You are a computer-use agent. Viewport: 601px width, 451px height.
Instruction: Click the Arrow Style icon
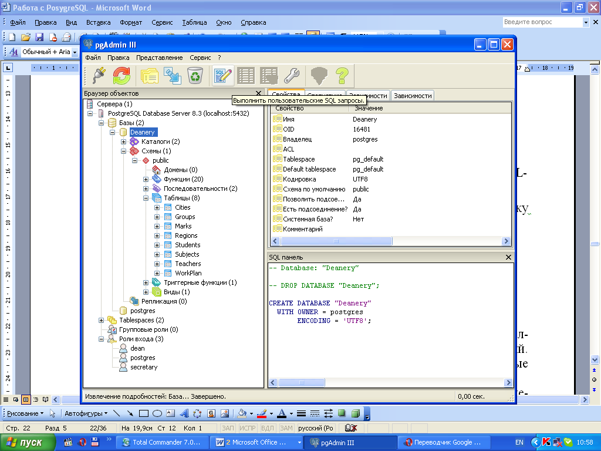329,413
